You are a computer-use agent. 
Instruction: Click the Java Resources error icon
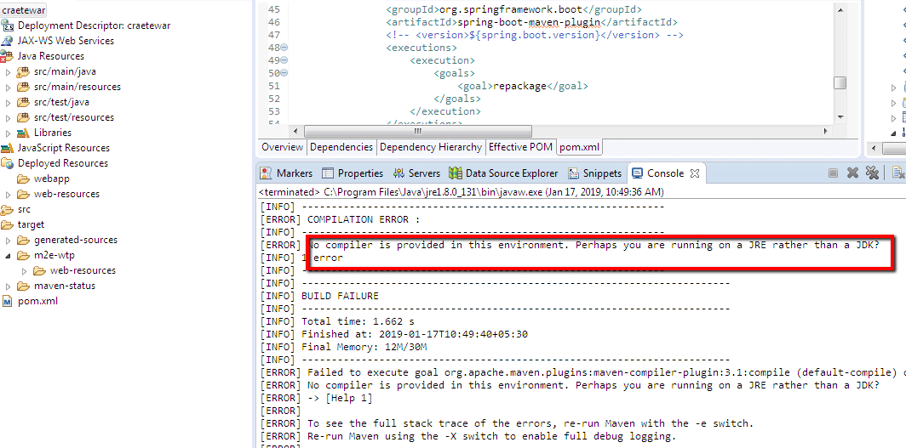click(x=8, y=56)
